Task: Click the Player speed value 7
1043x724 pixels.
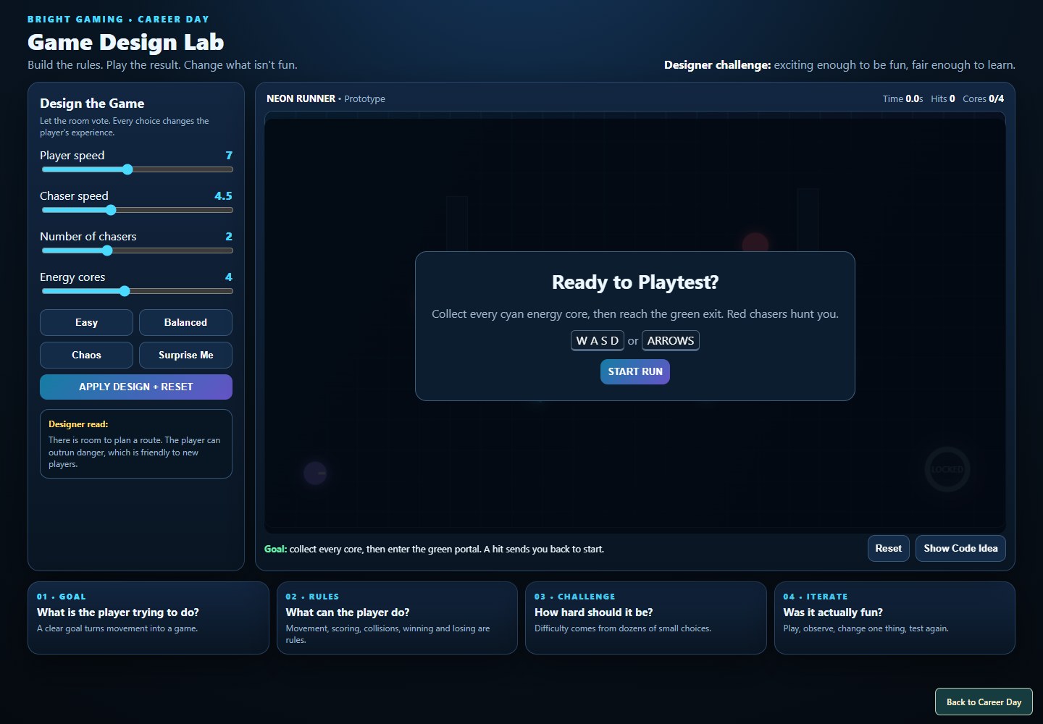Action: coord(229,155)
